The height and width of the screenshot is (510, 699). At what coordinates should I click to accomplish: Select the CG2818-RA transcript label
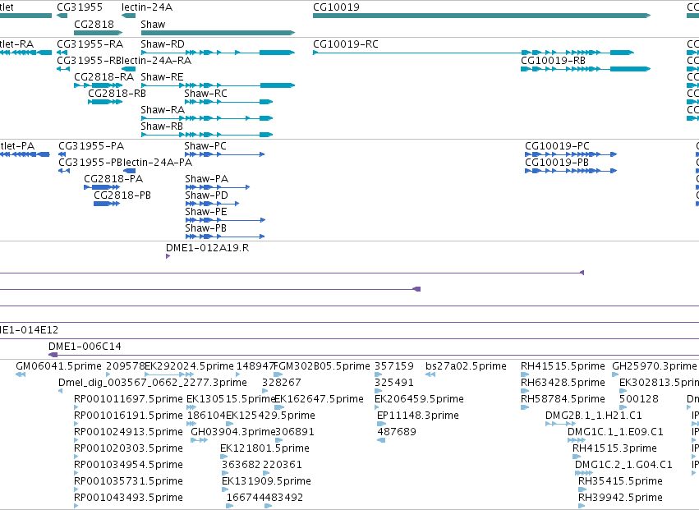pyautogui.click(x=103, y=76)
